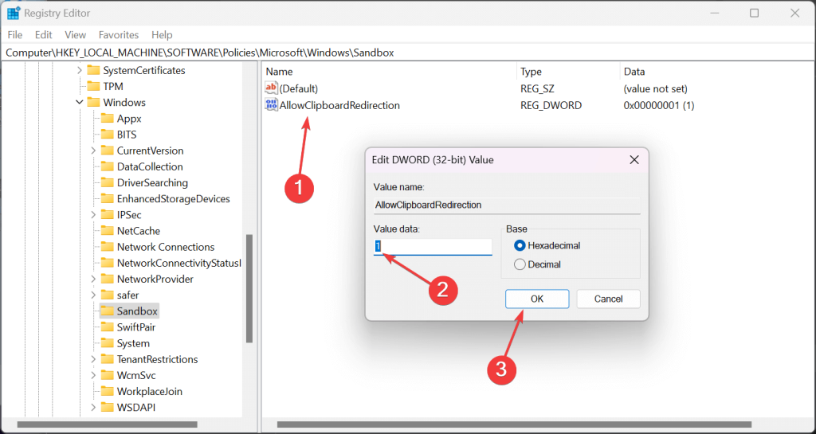Click the System folder icon
816x434 pixels.
point(108,343)
